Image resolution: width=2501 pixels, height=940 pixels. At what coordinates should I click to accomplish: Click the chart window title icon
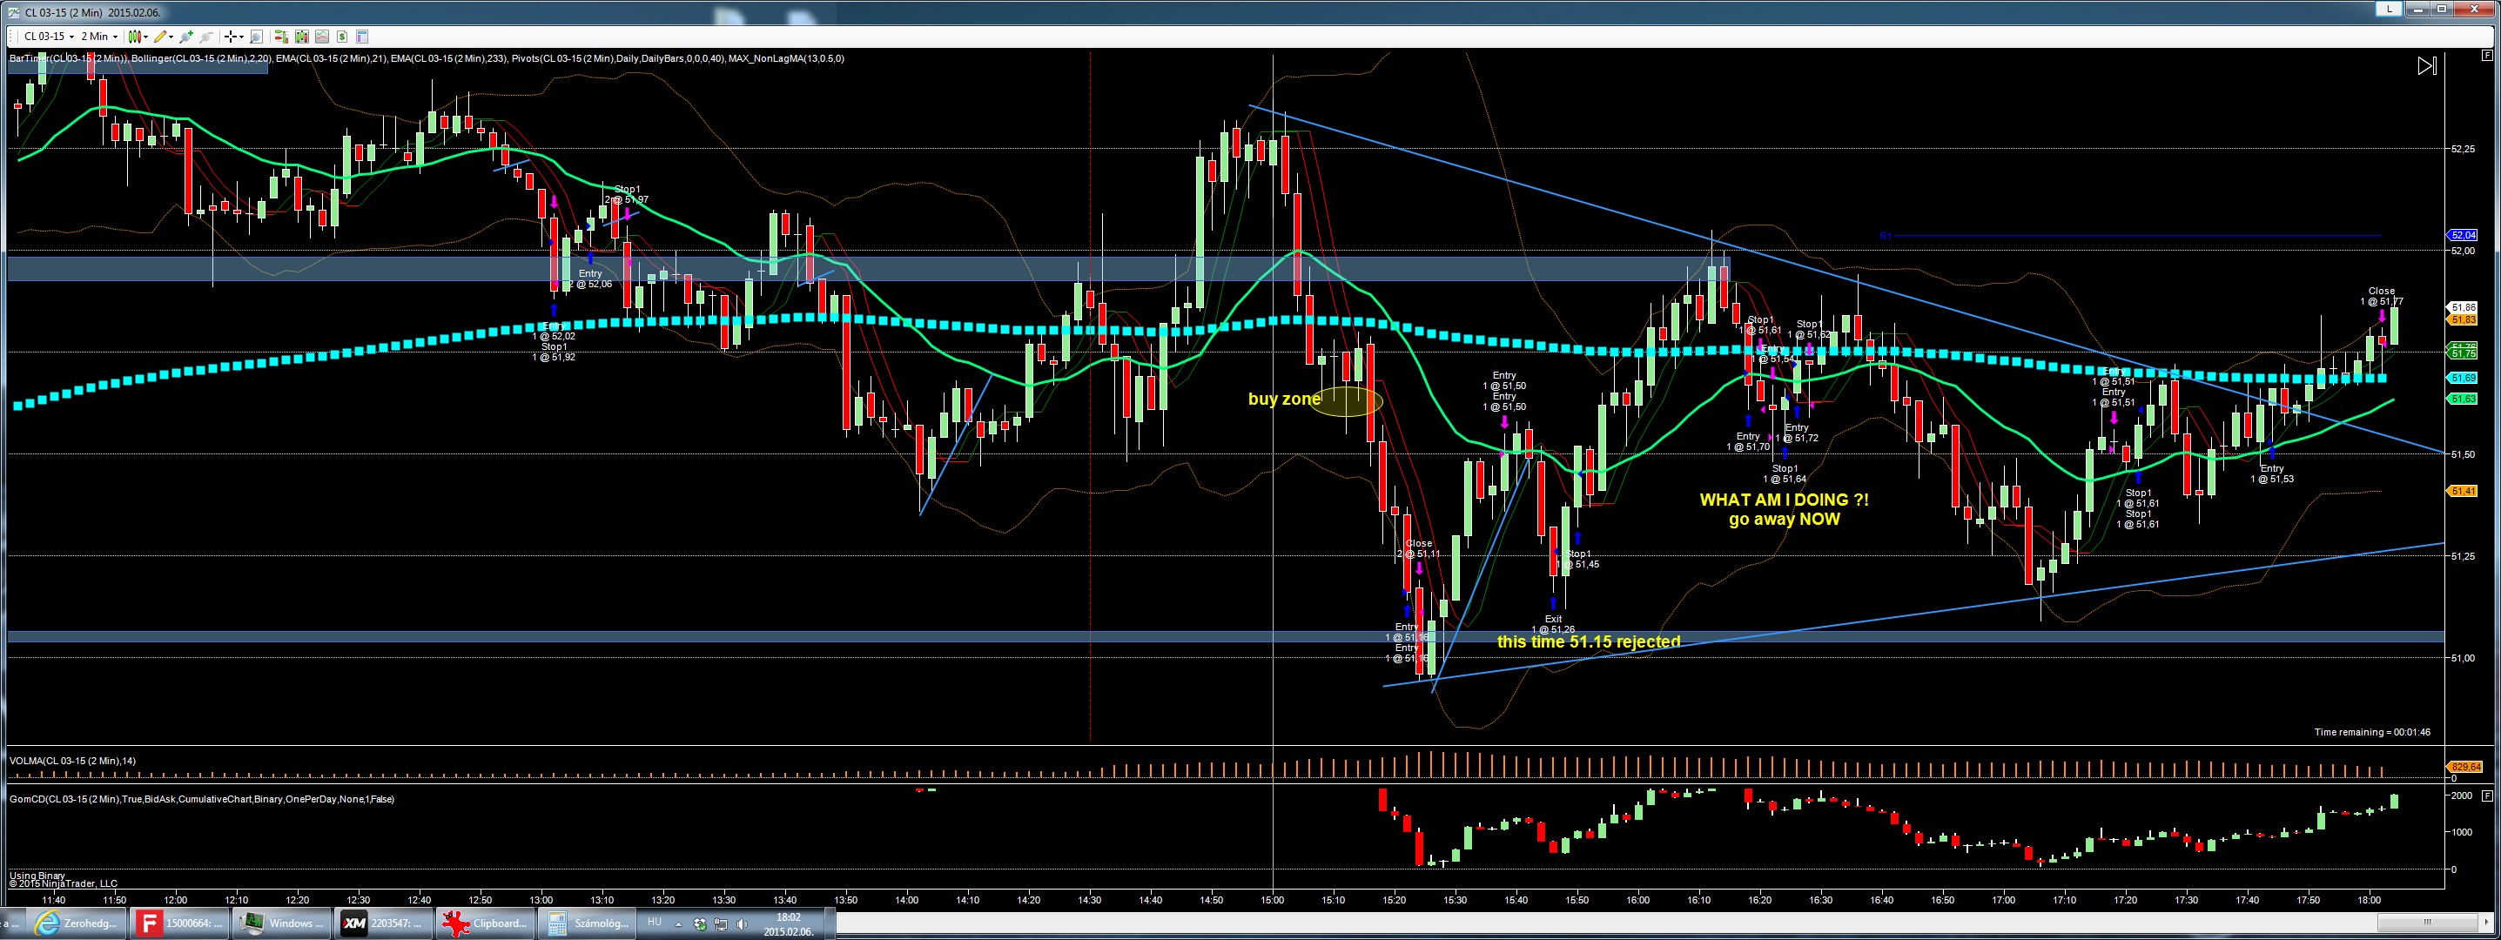pos(12,11)
